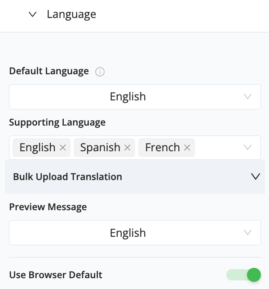Expand Bulk Upload Translation section
Screen dimensions: 269x289
click(135, 177)
